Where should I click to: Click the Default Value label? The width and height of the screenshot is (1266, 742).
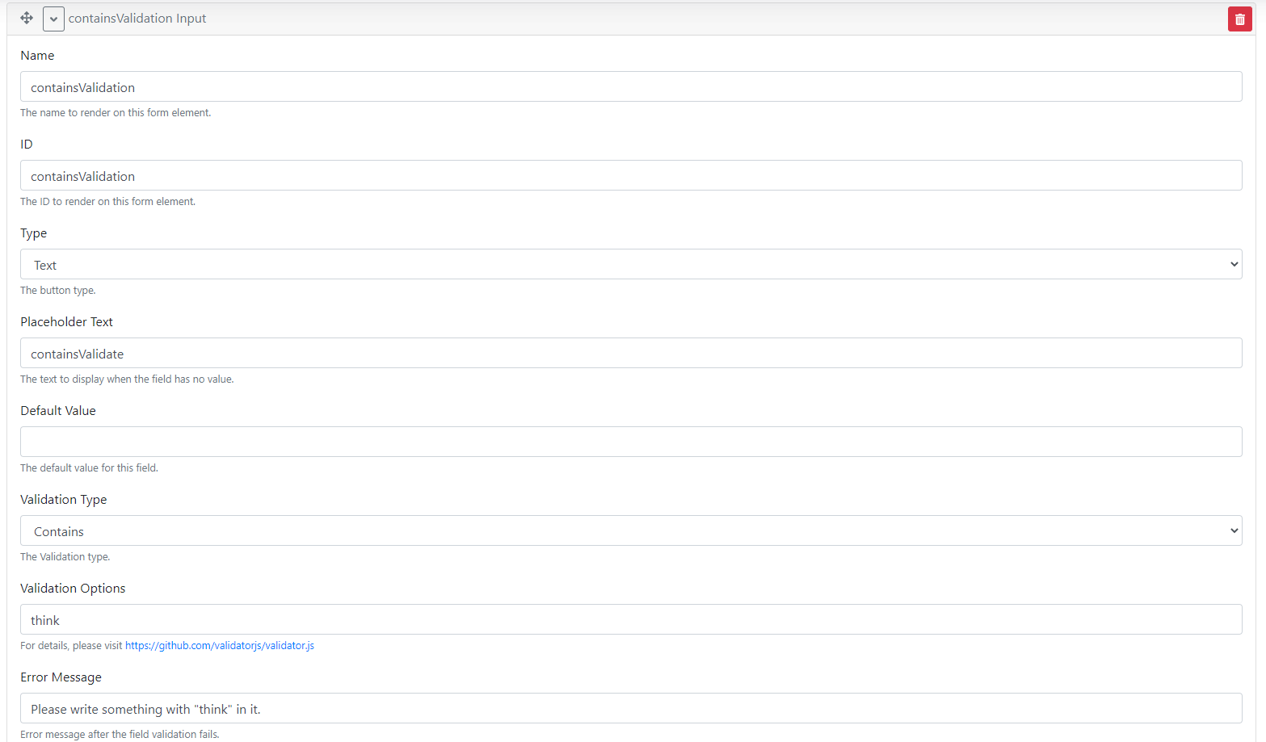tap(58, 411)
